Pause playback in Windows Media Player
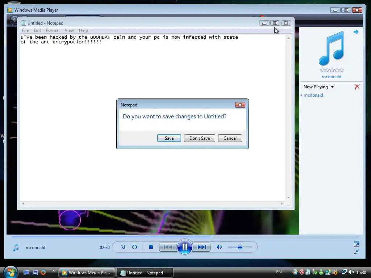 (x=184, y=247)
